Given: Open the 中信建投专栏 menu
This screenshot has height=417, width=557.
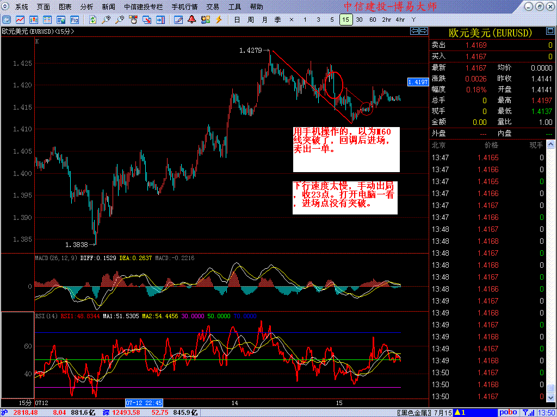Looking at the screenshot, I should click(x=144, y=7).
